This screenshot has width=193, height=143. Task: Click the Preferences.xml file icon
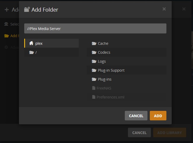click(x=94, y=97)
